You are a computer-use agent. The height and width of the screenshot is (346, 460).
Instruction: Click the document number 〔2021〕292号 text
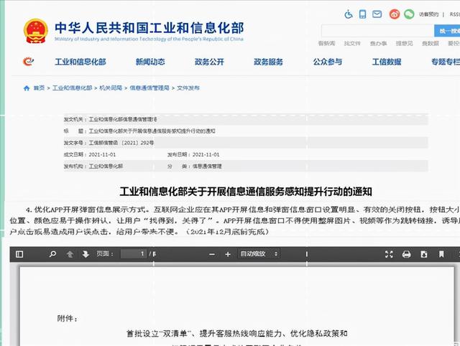point(137,143)
